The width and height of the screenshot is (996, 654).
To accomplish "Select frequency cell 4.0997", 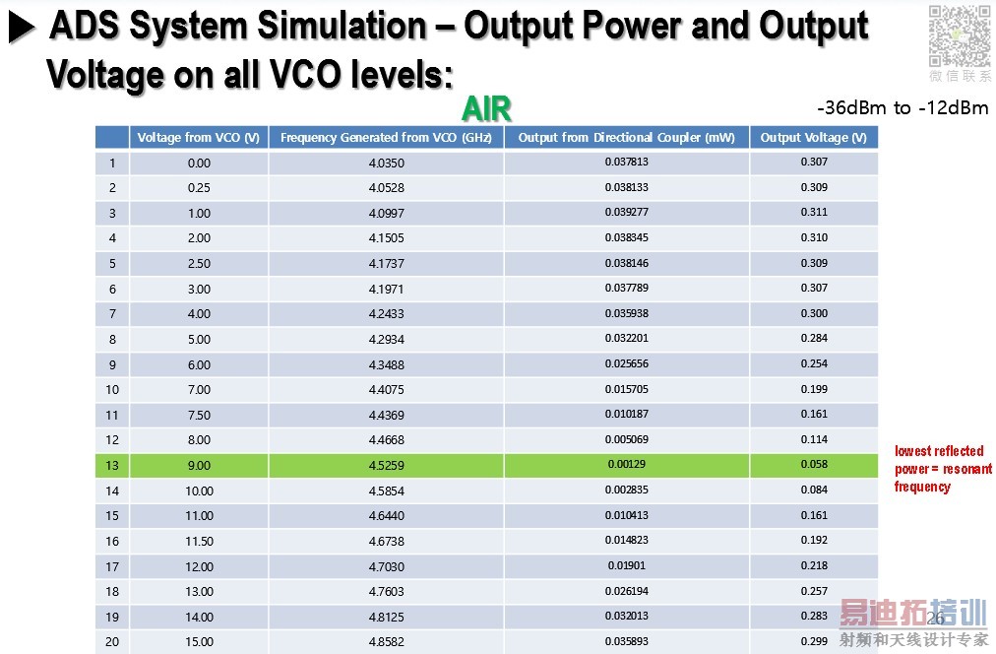I will pyautogui.click(x=386, y=214).
